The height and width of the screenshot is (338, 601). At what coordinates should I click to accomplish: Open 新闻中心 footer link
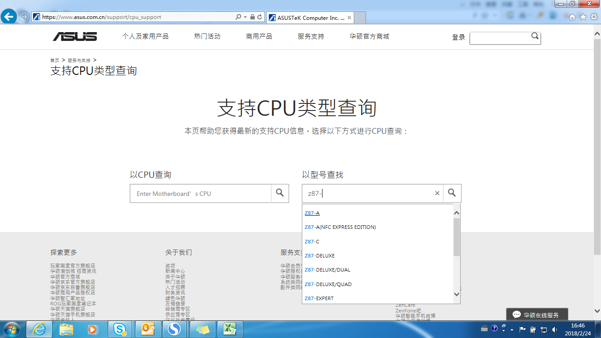(x=175, y=271)
